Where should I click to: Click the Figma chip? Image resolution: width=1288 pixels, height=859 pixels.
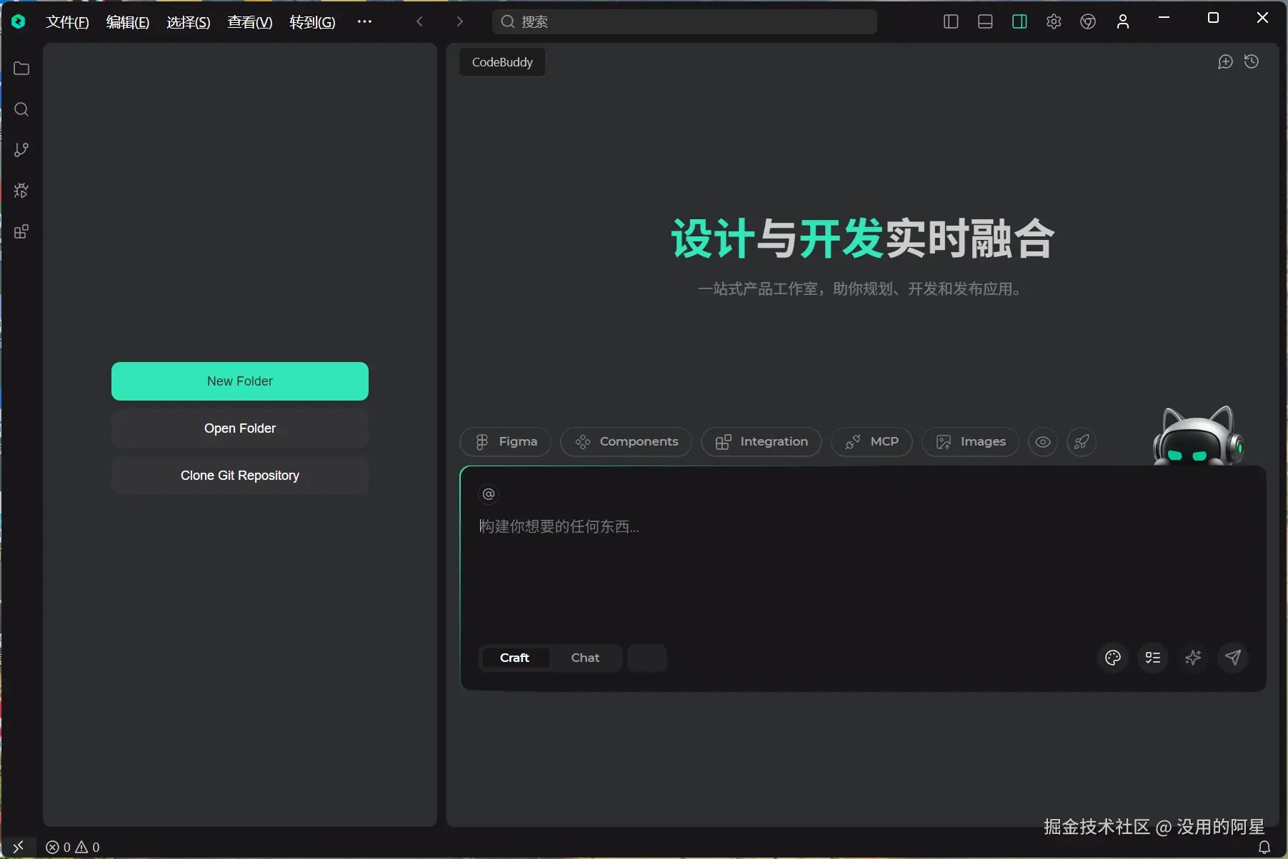coord(506,442)
